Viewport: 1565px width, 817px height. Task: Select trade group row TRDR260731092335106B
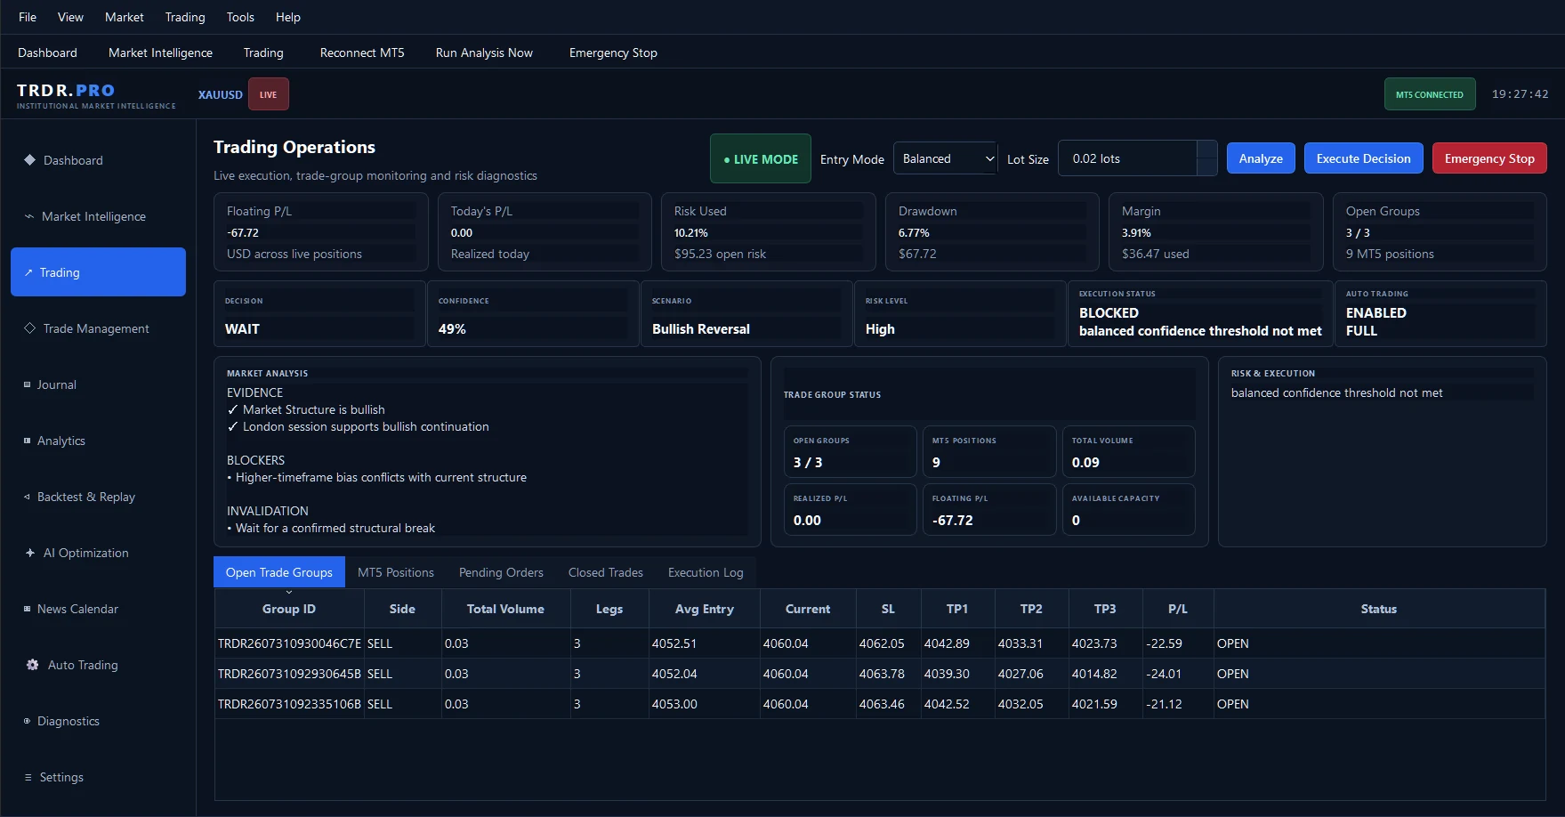pyautogui.click(x=879, y=704)
